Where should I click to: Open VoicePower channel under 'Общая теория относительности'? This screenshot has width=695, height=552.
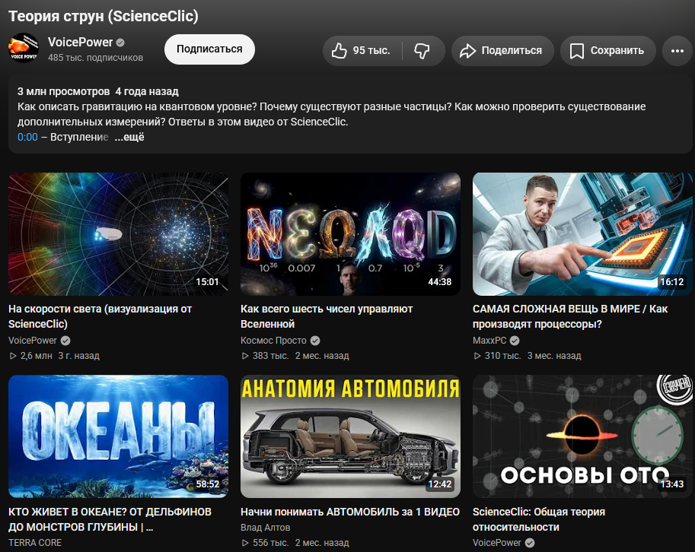point(497,543)
